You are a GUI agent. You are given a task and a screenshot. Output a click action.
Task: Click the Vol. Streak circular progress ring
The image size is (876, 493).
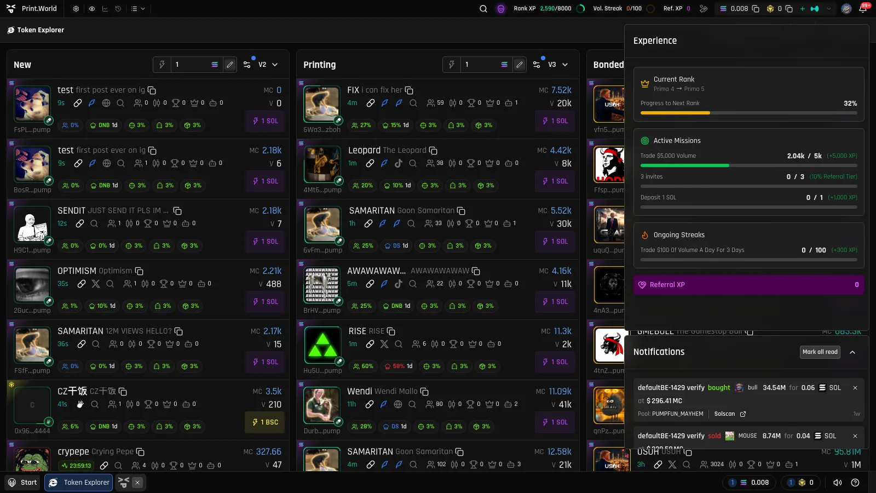pyautogui.click(x=650, y=9)
